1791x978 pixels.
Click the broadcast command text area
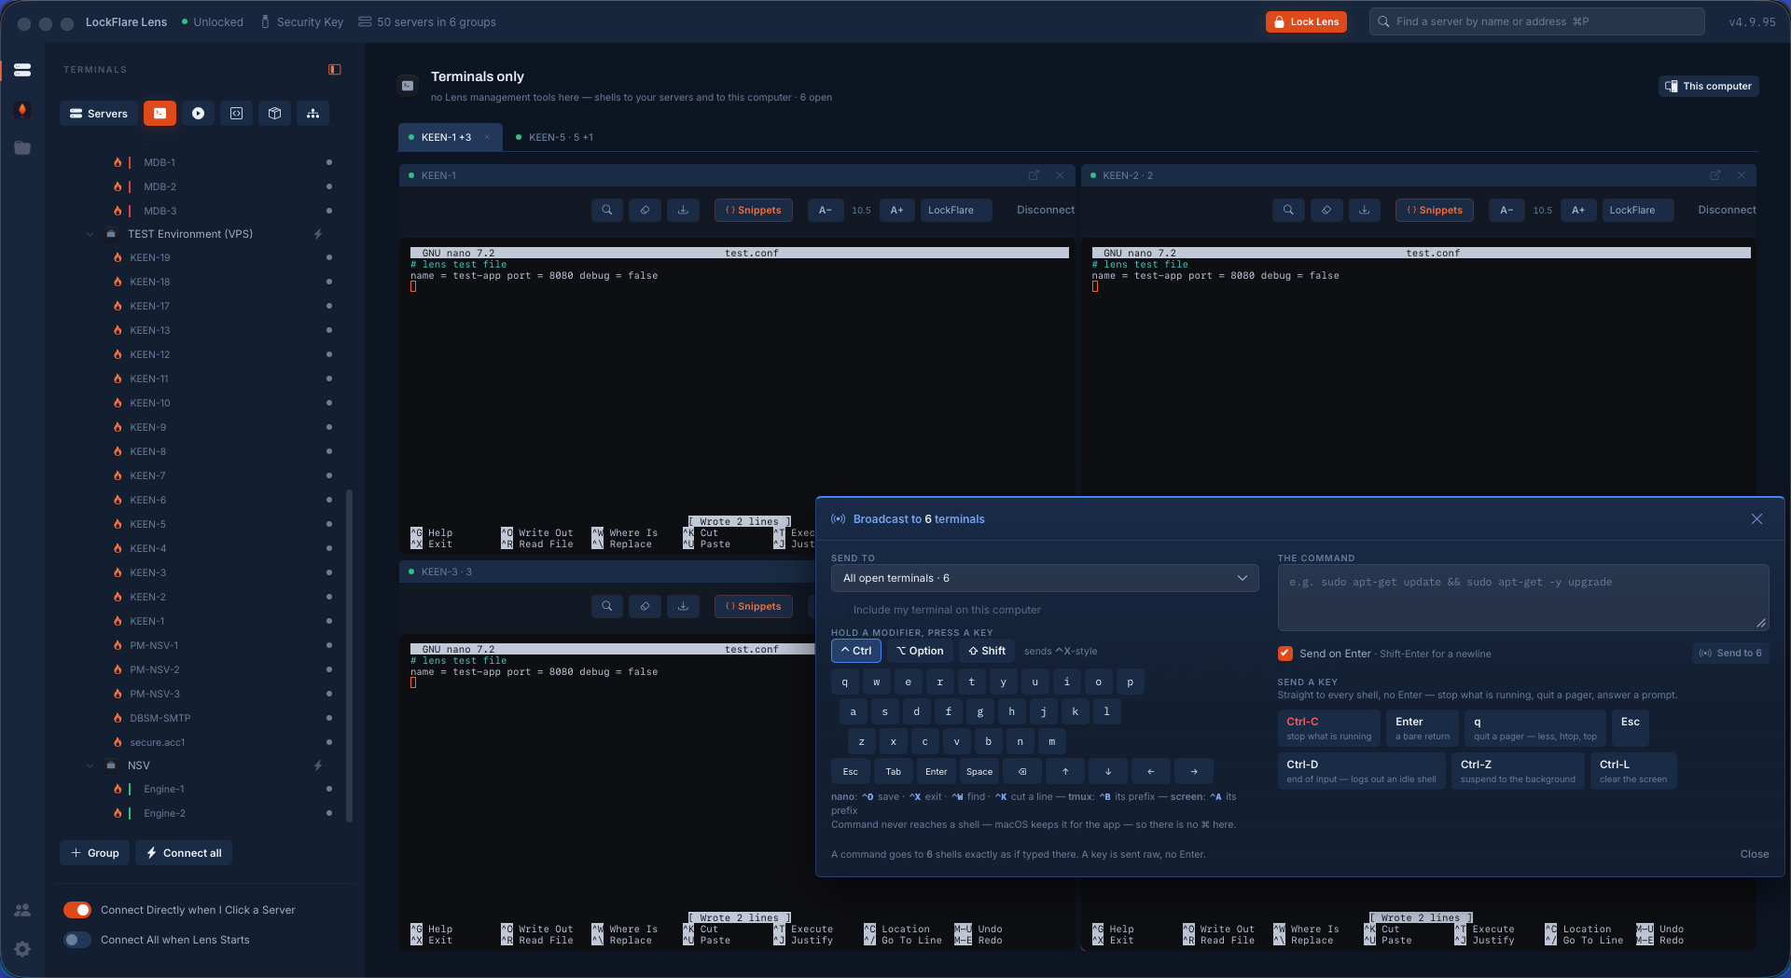[x=1523, y=598]
